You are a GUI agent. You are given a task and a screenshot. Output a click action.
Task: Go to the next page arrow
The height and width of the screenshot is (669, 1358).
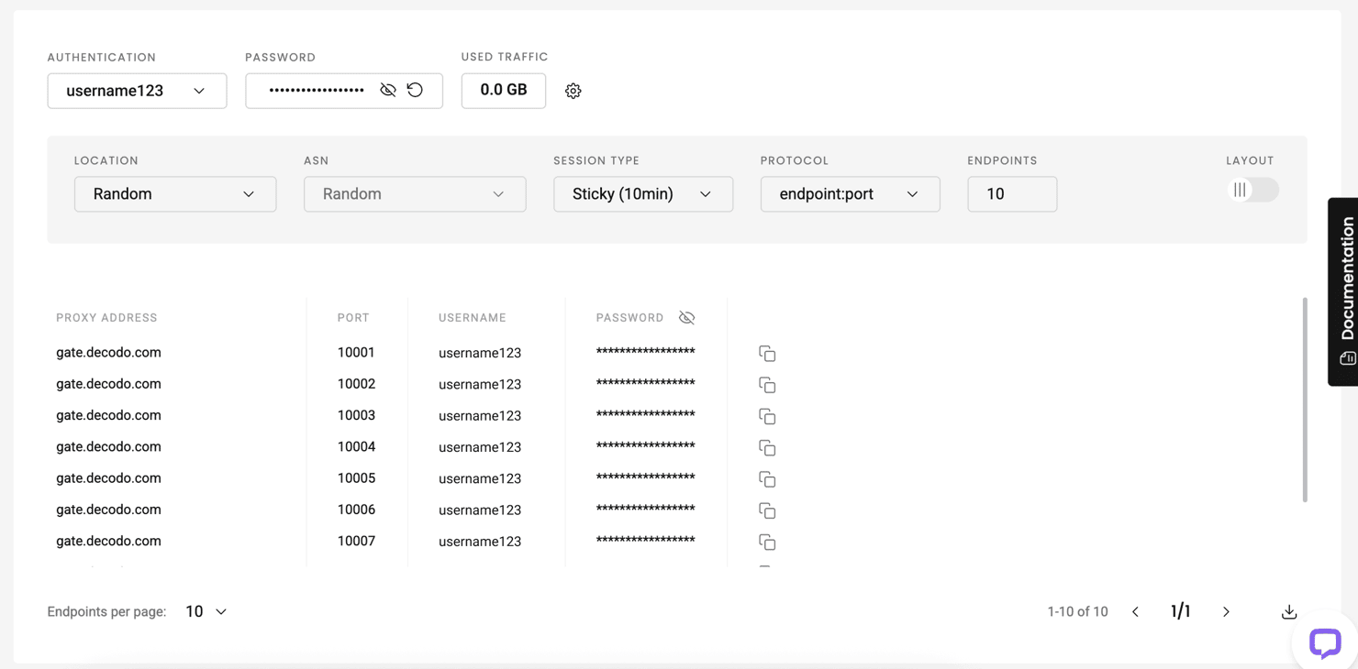point(1226,611)
